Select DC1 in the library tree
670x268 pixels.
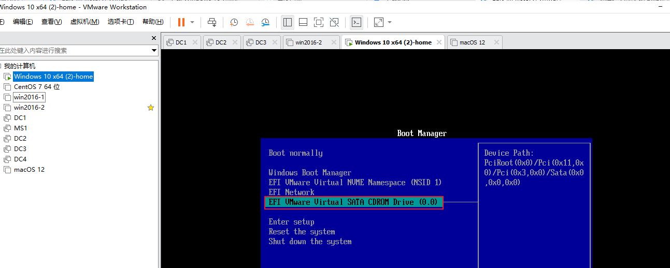pyautogui.click(x=20, y=118)
